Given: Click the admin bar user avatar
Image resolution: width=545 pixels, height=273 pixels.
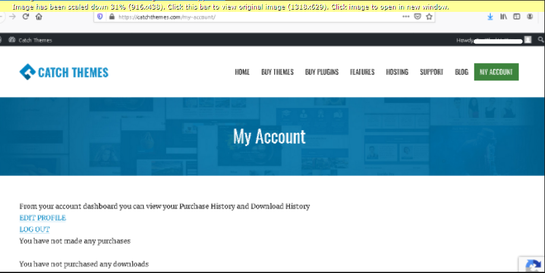Looking at the screenshot, I should click(528, 40).
